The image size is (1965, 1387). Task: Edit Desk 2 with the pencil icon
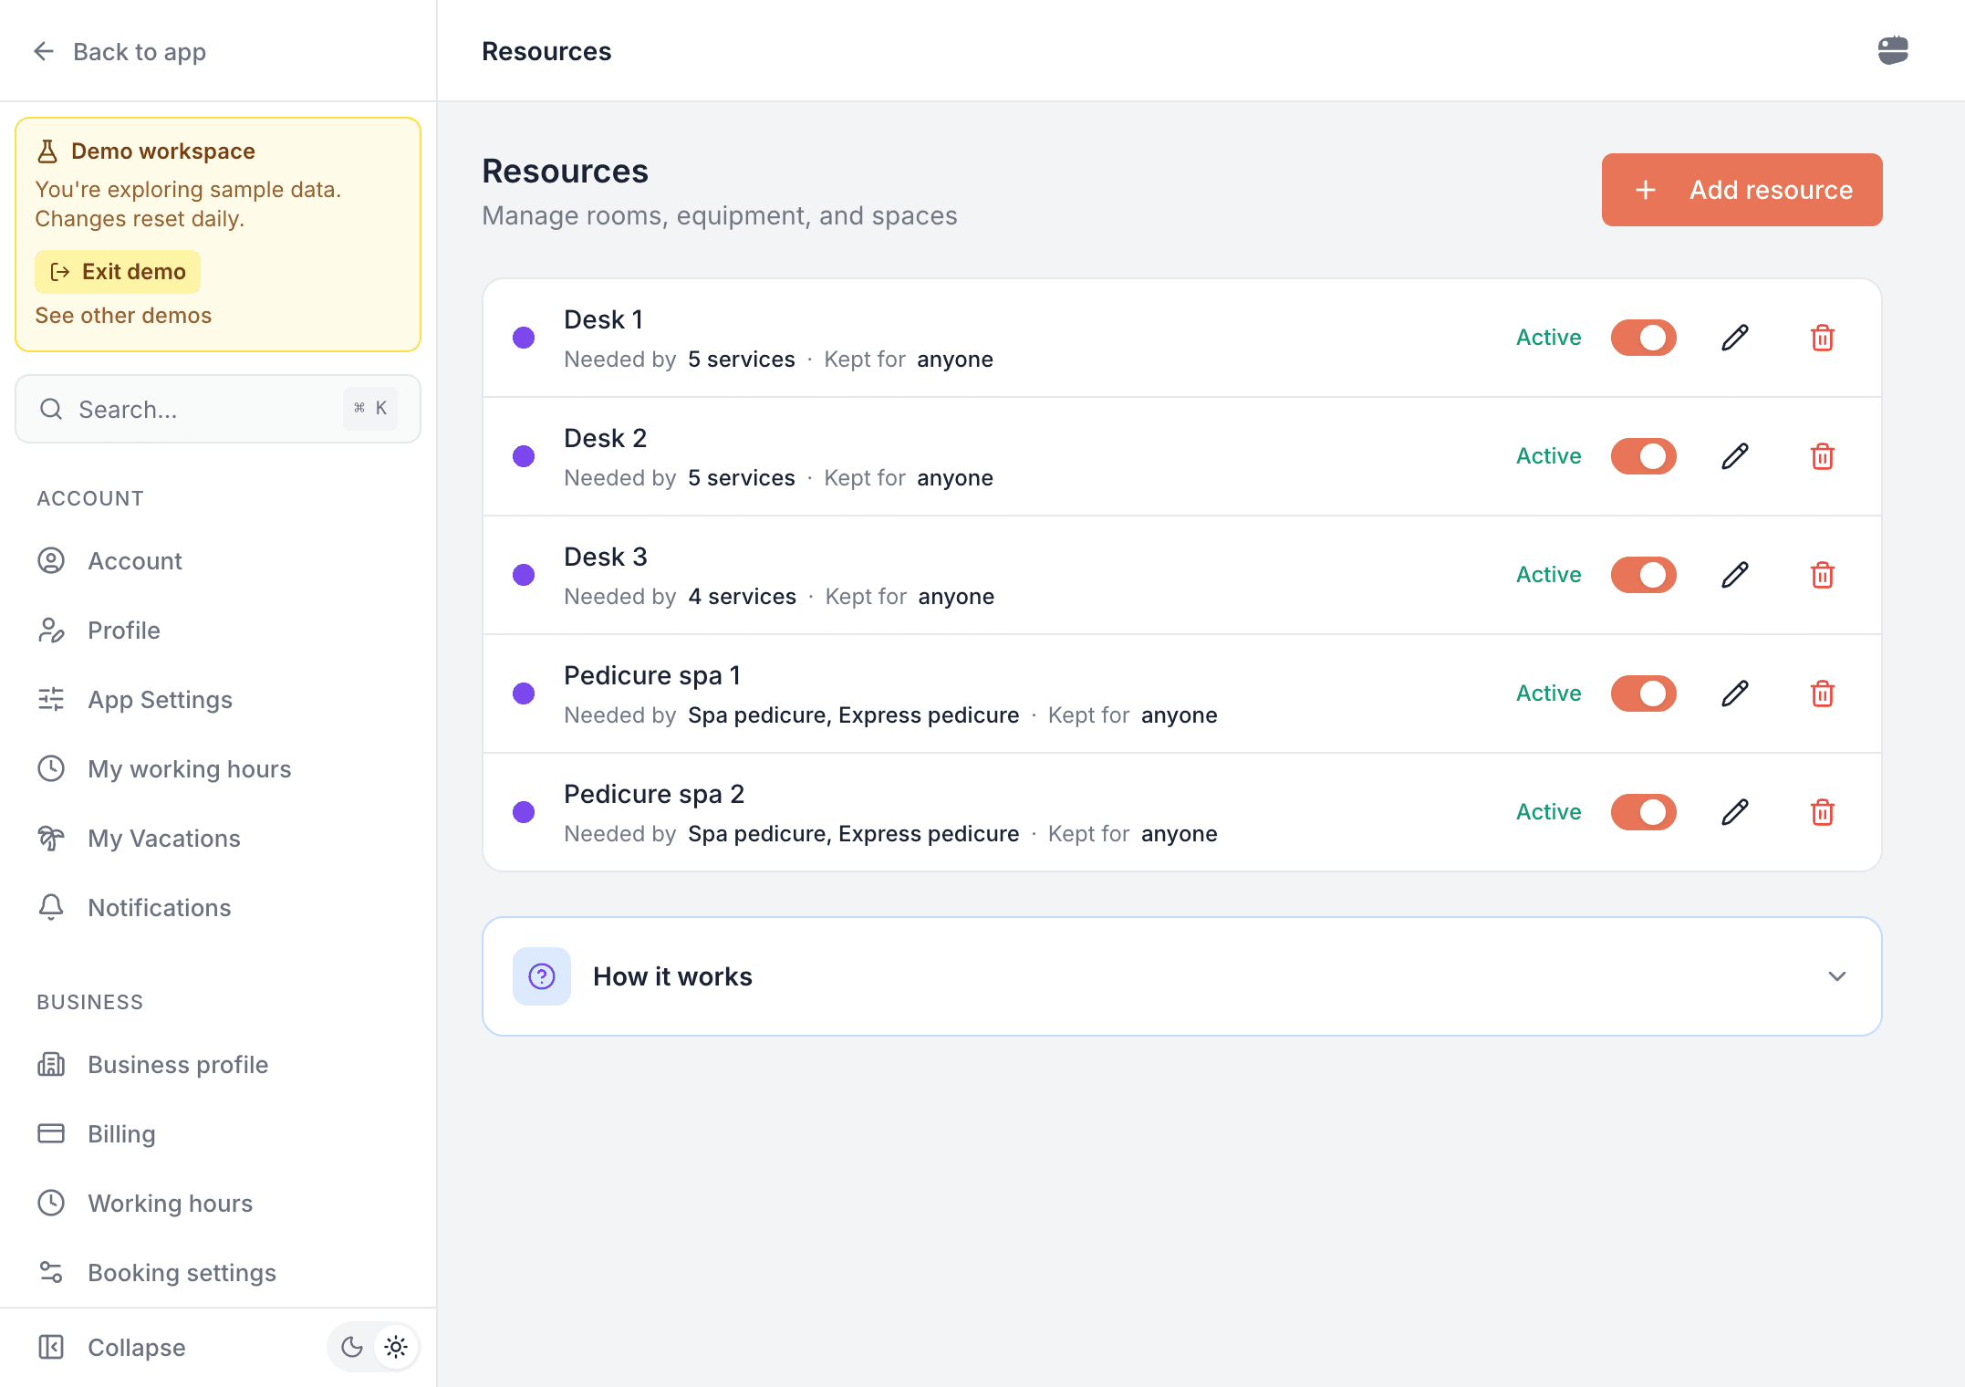pyautogui.click(x=1735, y=456)
